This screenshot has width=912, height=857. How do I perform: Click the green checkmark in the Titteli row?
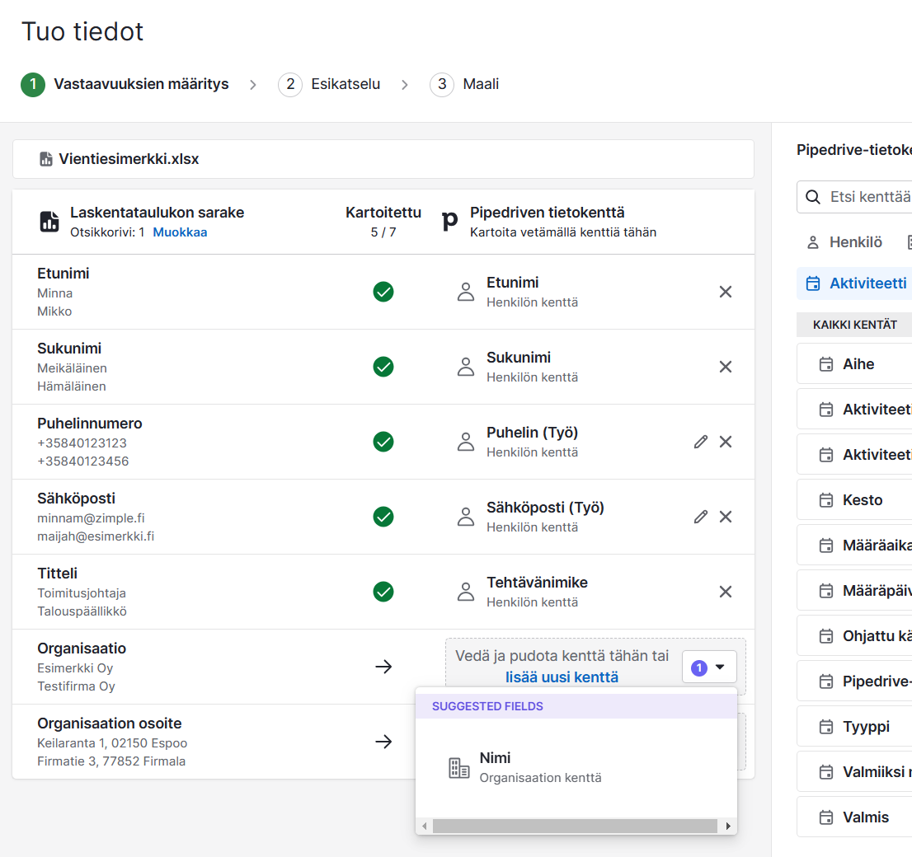coord(383,592)
